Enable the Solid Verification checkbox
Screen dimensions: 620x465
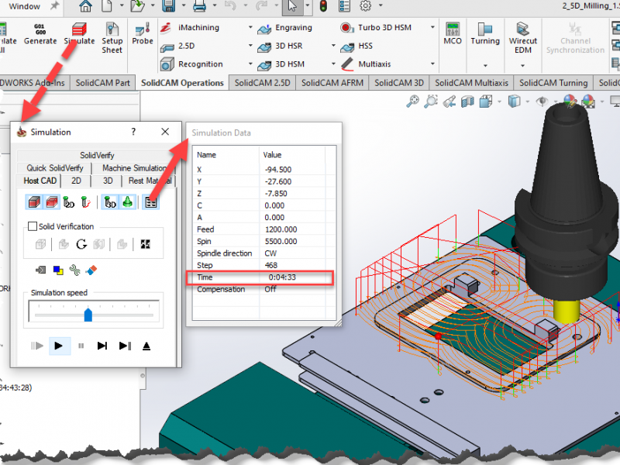coord(33,226)
